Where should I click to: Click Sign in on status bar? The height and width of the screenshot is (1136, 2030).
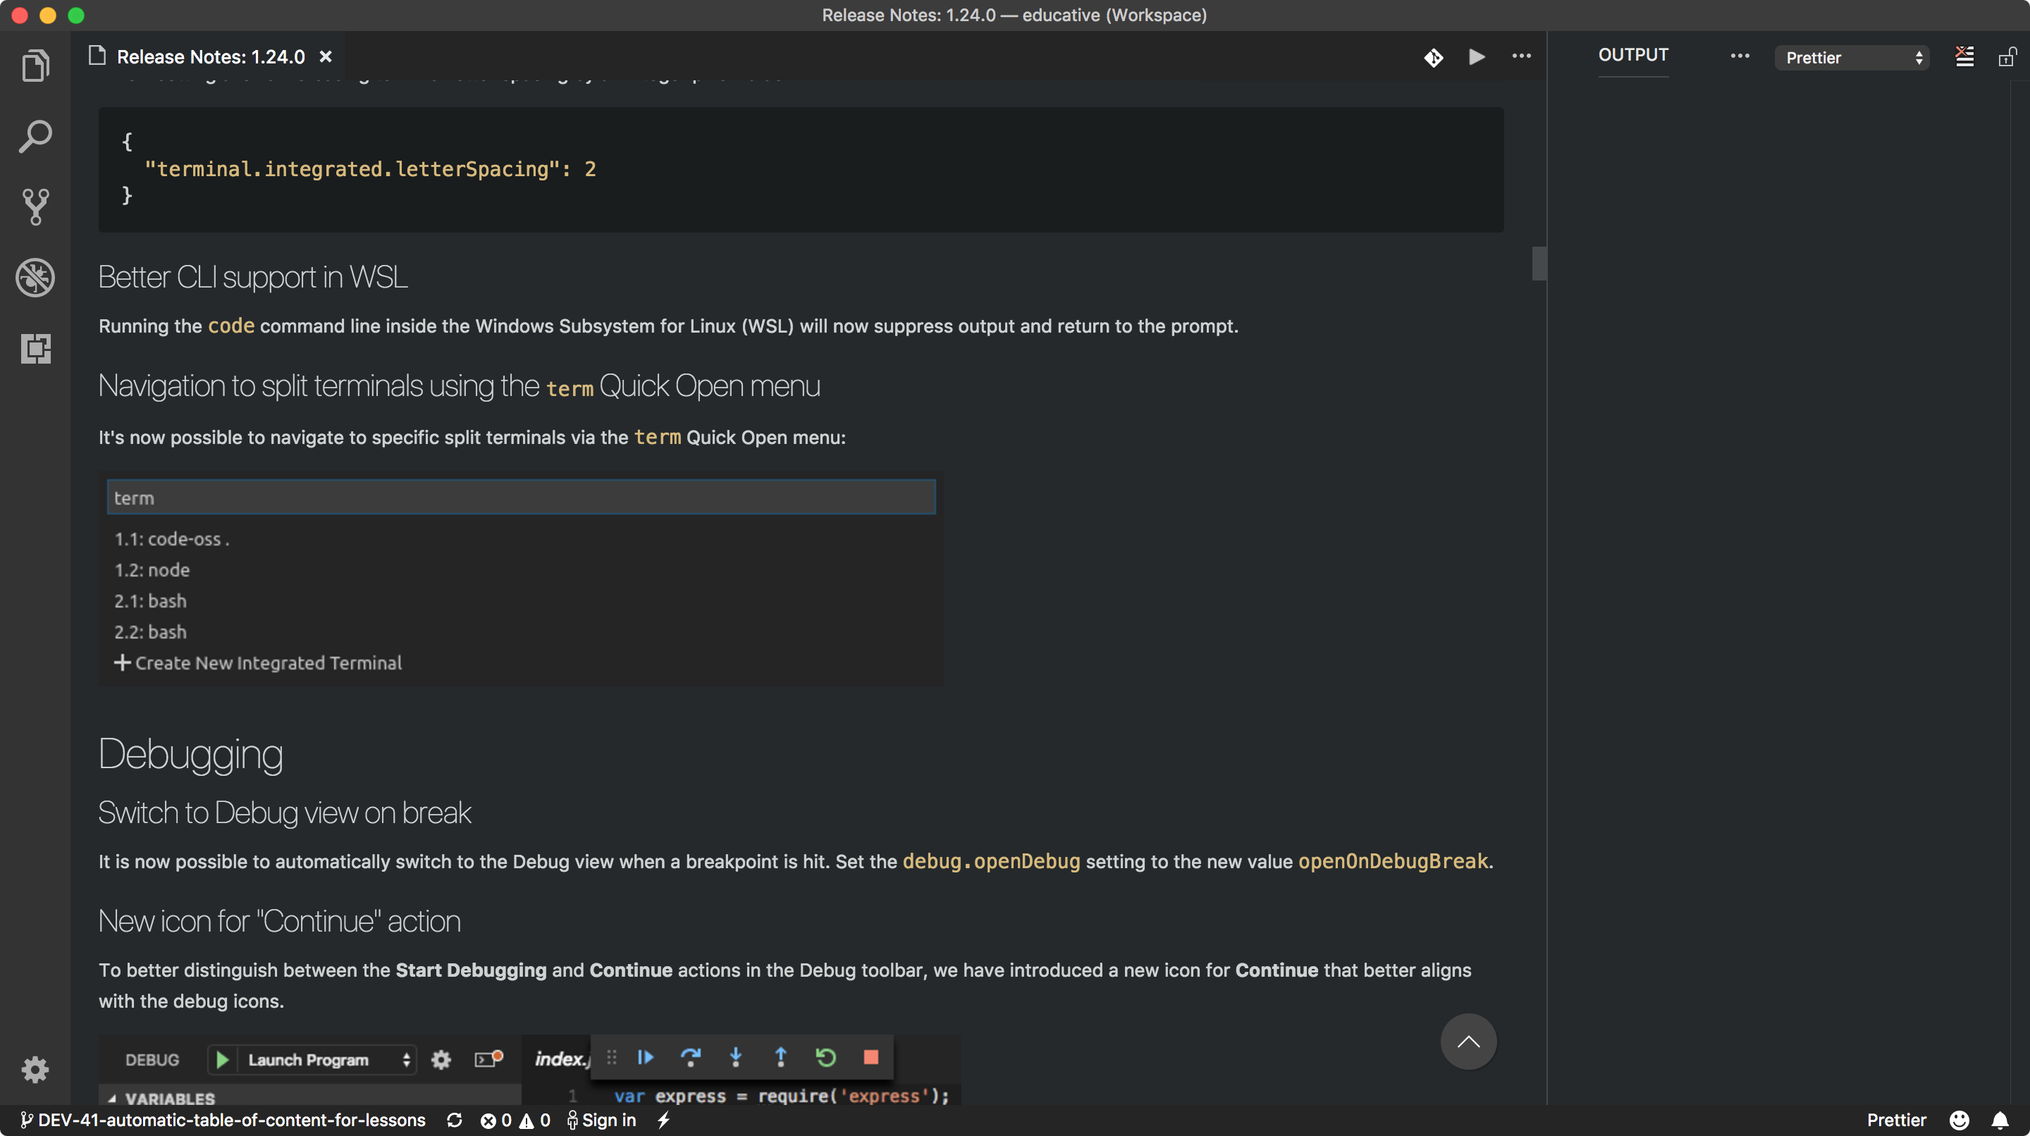click(602, 1120)
